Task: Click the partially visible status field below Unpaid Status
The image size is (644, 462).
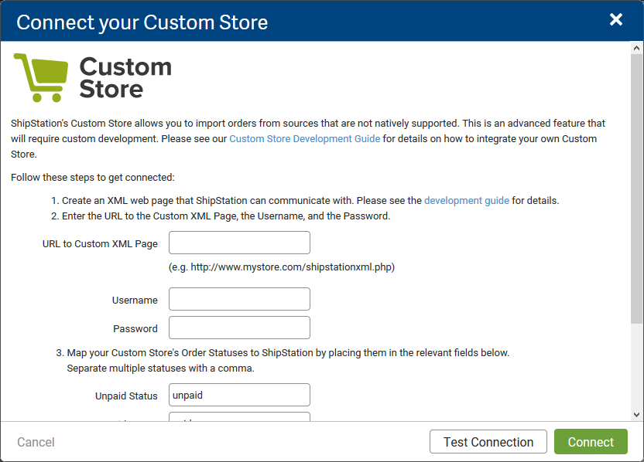Action: (x=239, y=417)
